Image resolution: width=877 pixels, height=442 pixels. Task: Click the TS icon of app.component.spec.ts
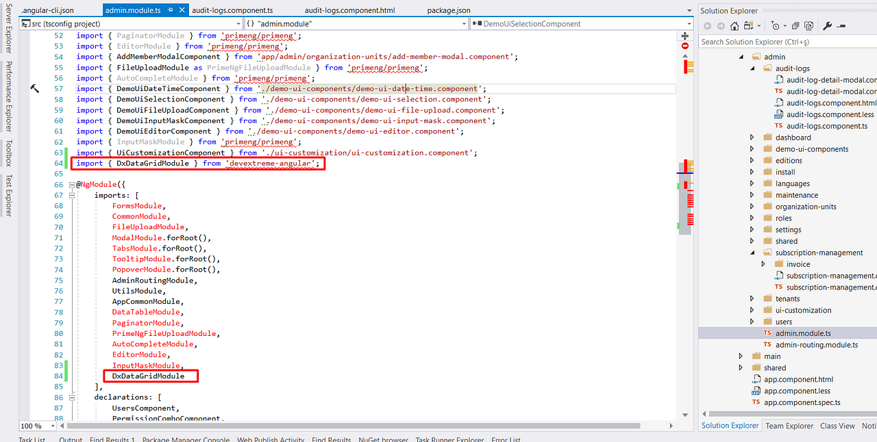[757, 402]
